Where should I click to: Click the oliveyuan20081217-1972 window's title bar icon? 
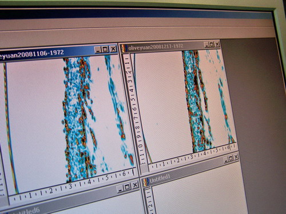coord(124,49)
